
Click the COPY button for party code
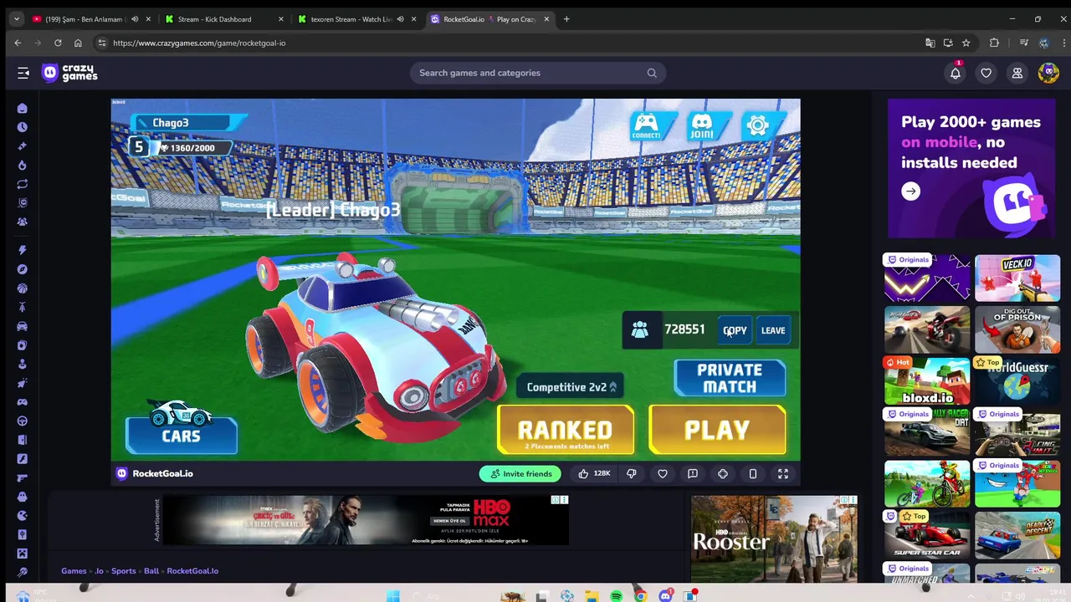[735, 330]
